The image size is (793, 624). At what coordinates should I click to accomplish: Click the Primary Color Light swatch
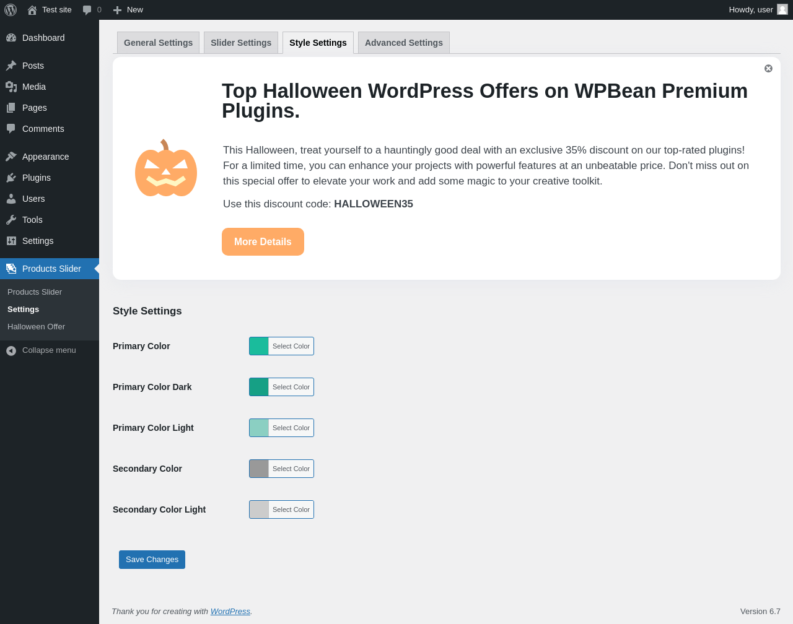(x=259, y=428)
